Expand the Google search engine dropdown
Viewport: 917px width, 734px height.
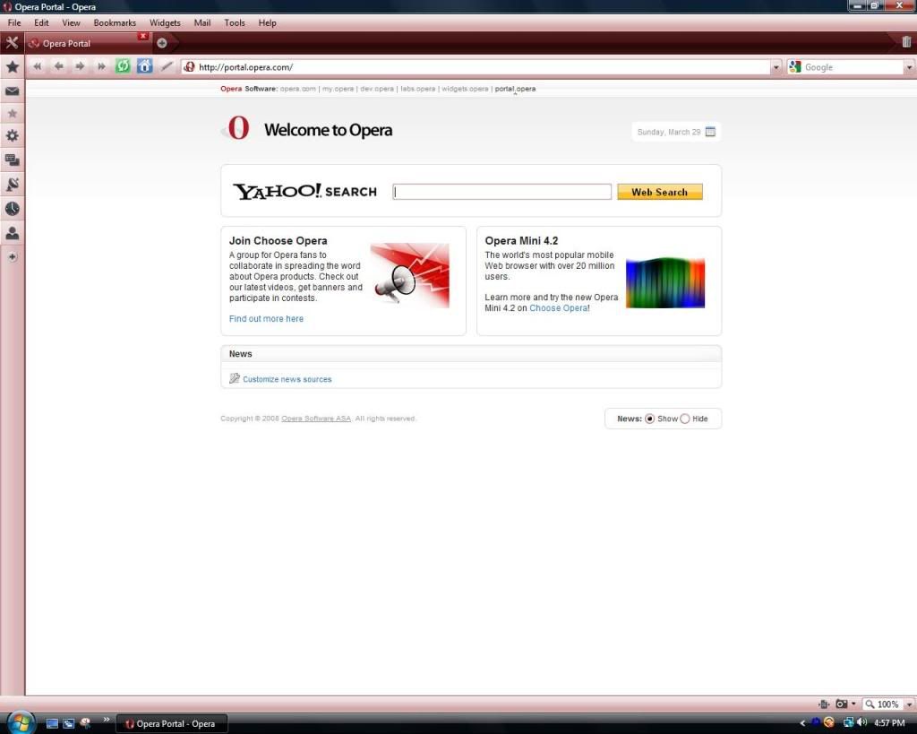[x=910, y=67]
